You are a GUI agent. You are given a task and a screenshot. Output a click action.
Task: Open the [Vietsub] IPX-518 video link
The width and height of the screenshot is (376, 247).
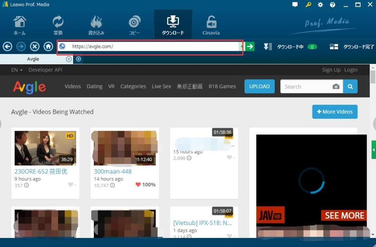203,223
